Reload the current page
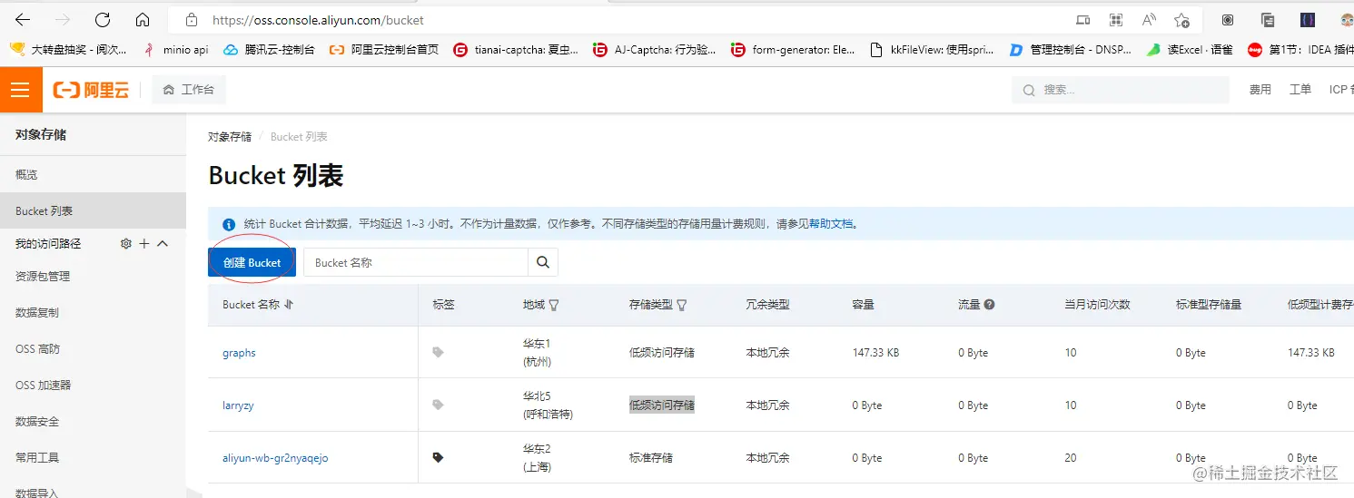Viewport: 1354px width, 498px height. [x=103, y=20]
